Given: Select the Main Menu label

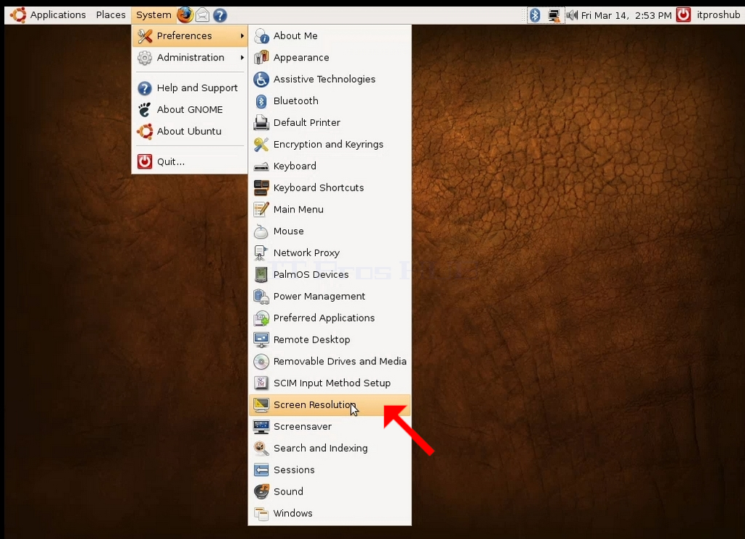Looking at the screenshot, I should [x=298, y=209].
